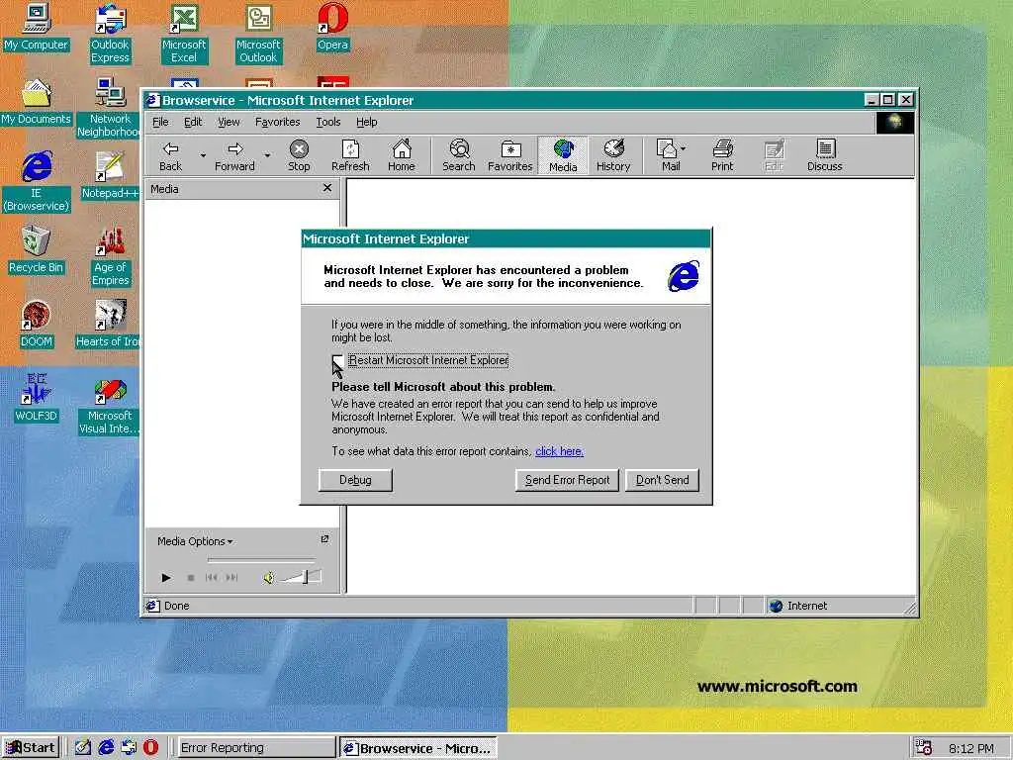This screenshot has width=1013, height=760.
Task: Select the DOOM desktop shortcut
Action: [x=37, y=324]
